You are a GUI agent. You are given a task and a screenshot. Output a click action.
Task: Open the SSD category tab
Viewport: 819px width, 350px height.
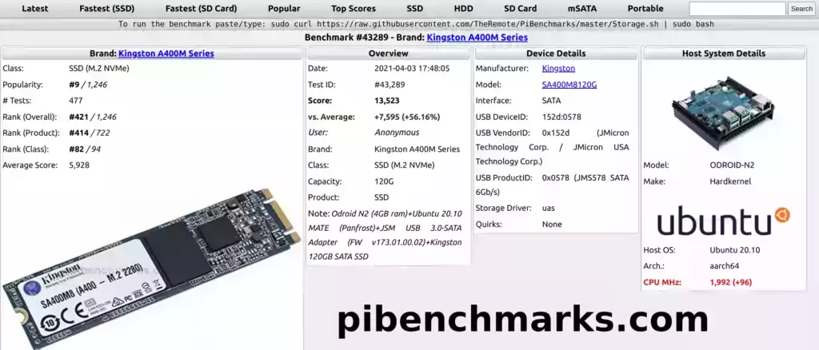[x=415, y=8]
